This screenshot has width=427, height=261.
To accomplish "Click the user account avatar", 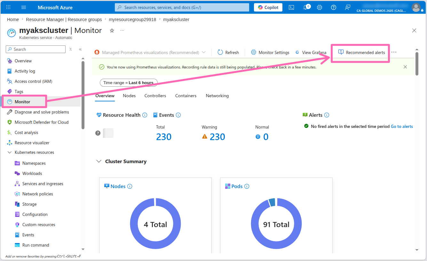I will (x=416, y=7).
